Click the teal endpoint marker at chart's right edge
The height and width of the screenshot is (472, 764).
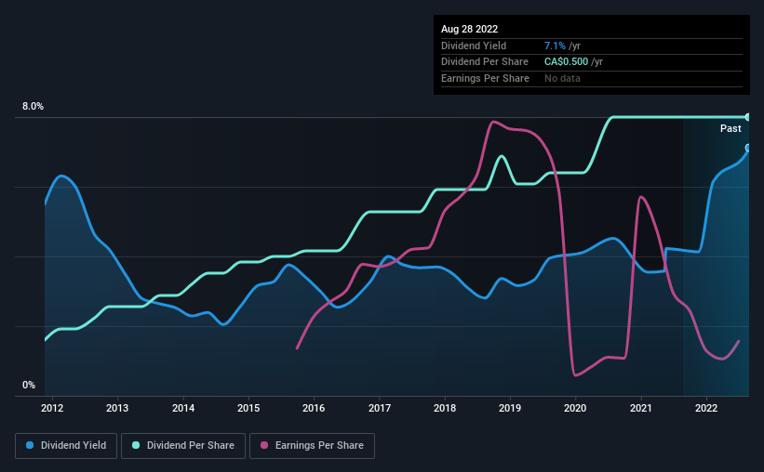pyautogui.click(x=748, y=117)
